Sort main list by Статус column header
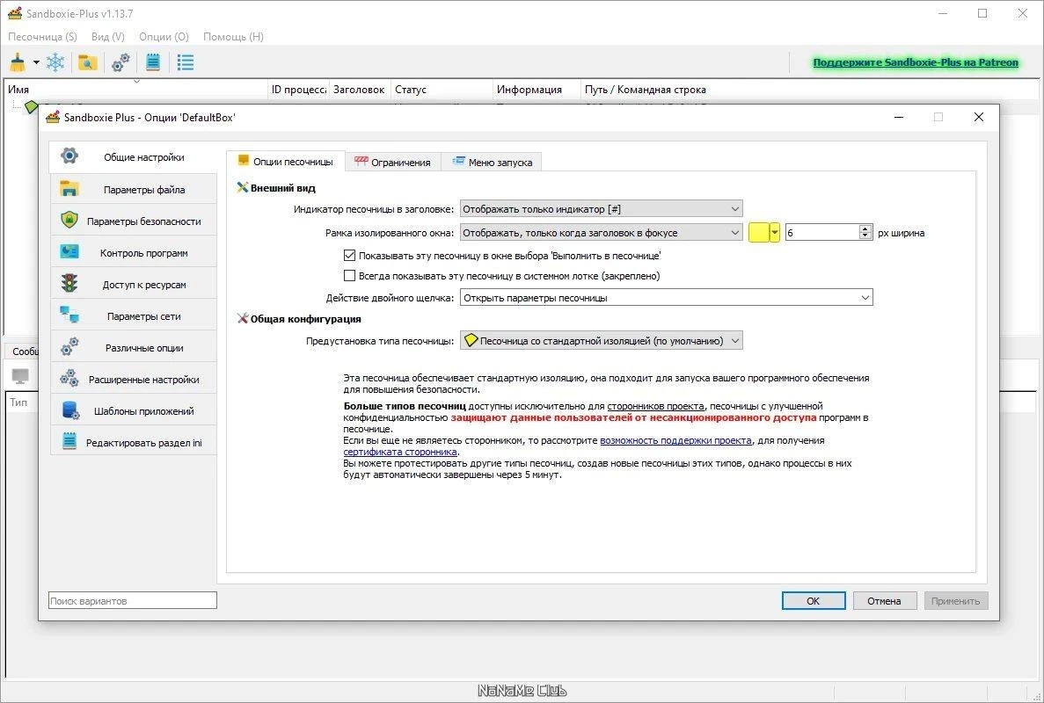The image size is (1044, 703). [442, 89]
